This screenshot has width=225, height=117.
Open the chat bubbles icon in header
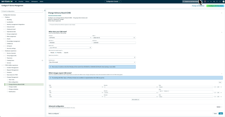tap(211, 1)
